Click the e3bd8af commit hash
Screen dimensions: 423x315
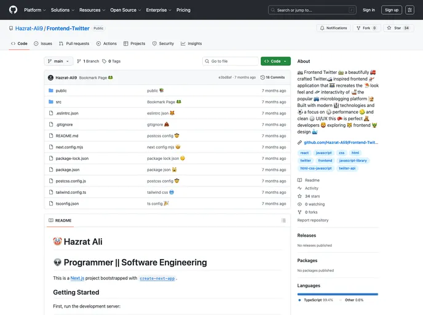(x=225, y=78)
